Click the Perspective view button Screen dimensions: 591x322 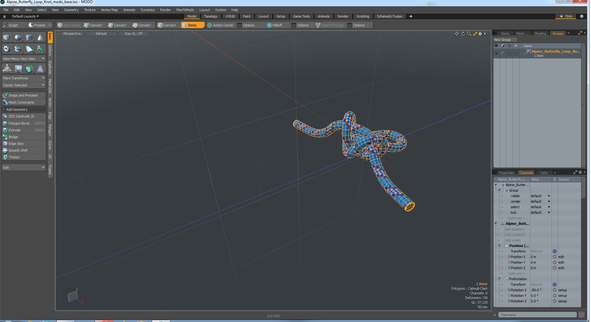pyautogui.click(x=72, y=34)
